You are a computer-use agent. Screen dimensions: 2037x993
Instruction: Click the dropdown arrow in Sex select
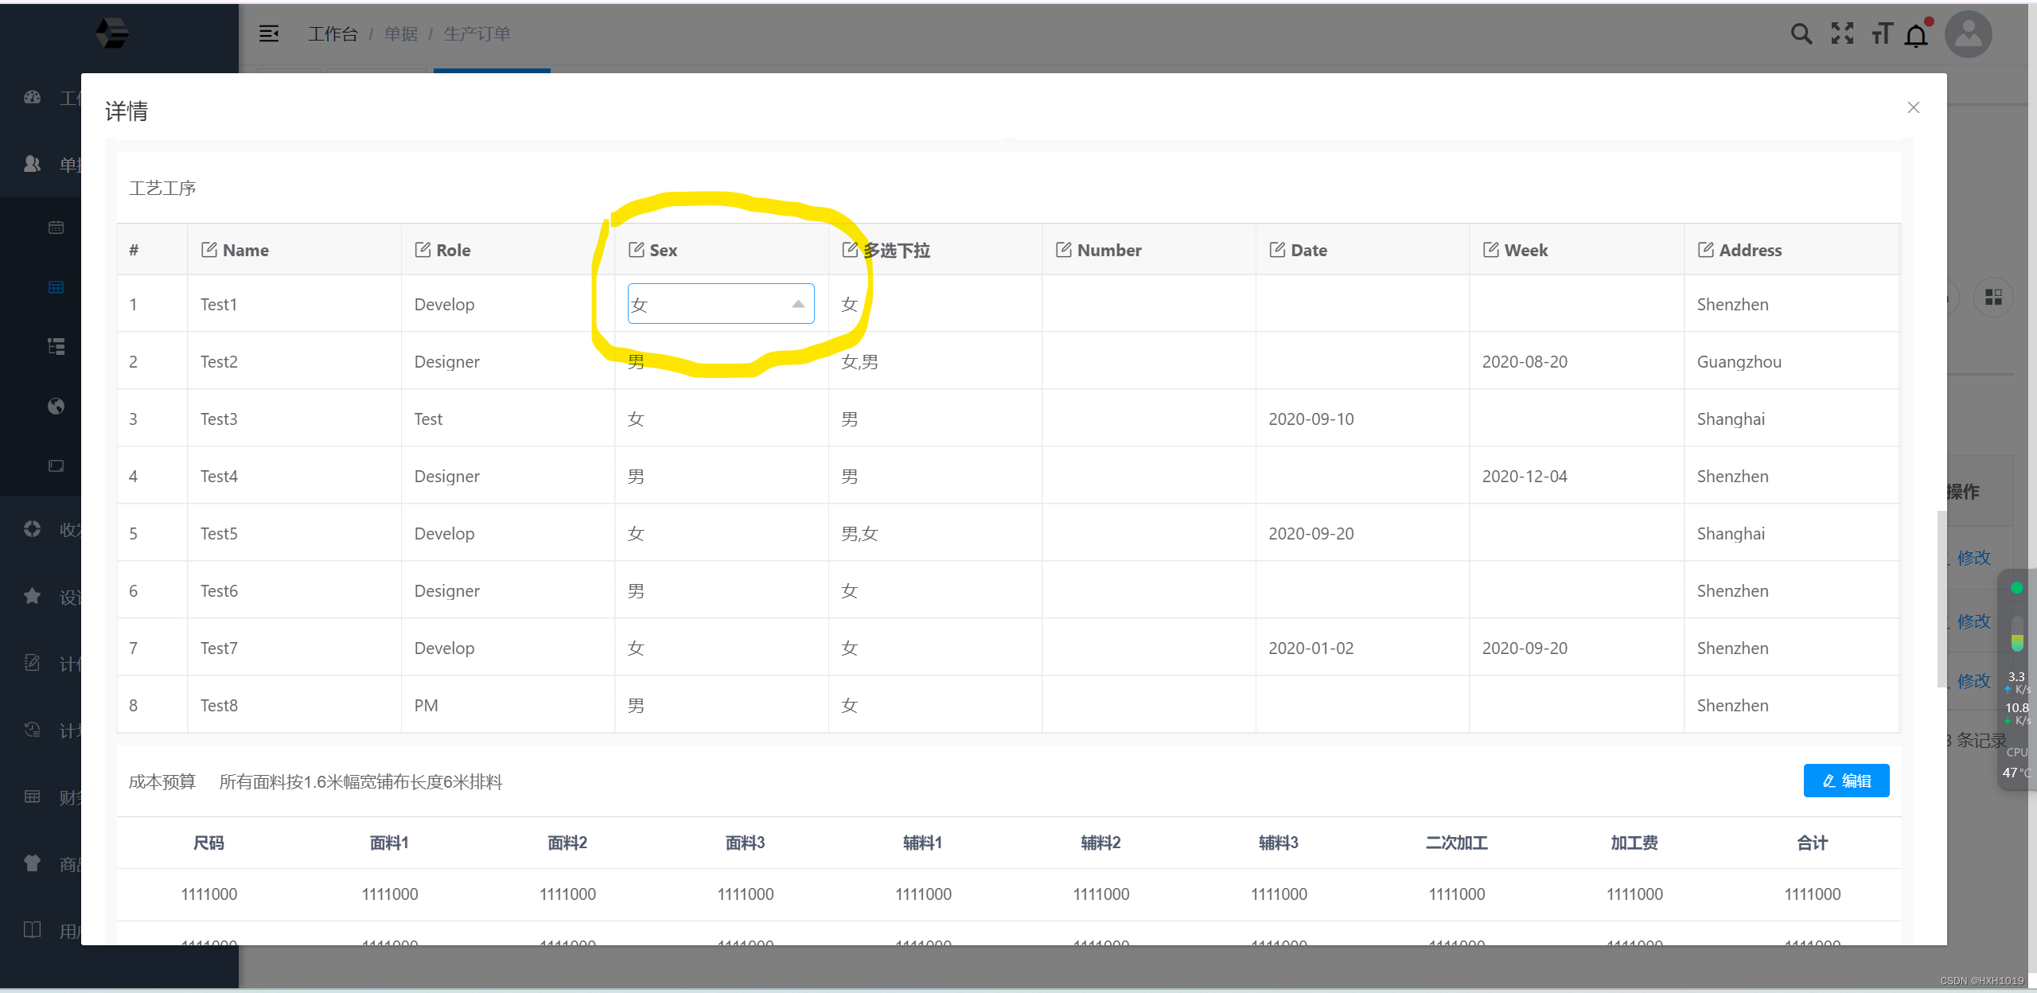[x=798, y=304]
